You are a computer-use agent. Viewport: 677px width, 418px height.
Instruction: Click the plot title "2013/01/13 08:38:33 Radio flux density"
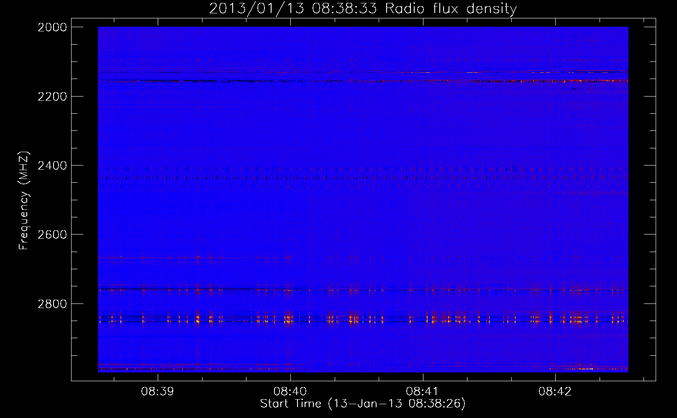point(363,9)
